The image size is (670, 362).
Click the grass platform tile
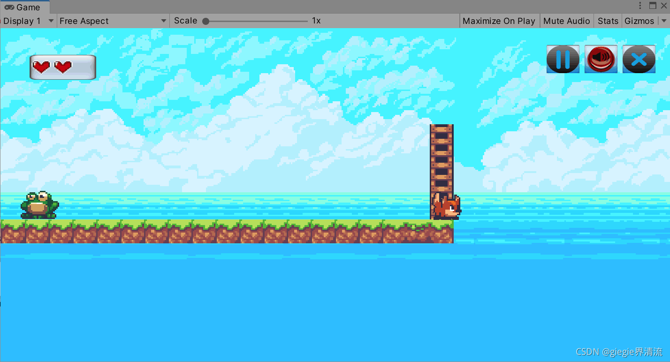(227, 231)
